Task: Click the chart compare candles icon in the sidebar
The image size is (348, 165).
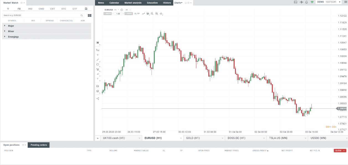Action: (97, 86)
